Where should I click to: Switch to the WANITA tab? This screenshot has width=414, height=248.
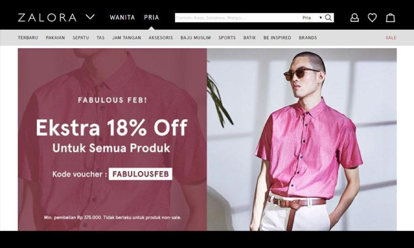click(122, 17)
